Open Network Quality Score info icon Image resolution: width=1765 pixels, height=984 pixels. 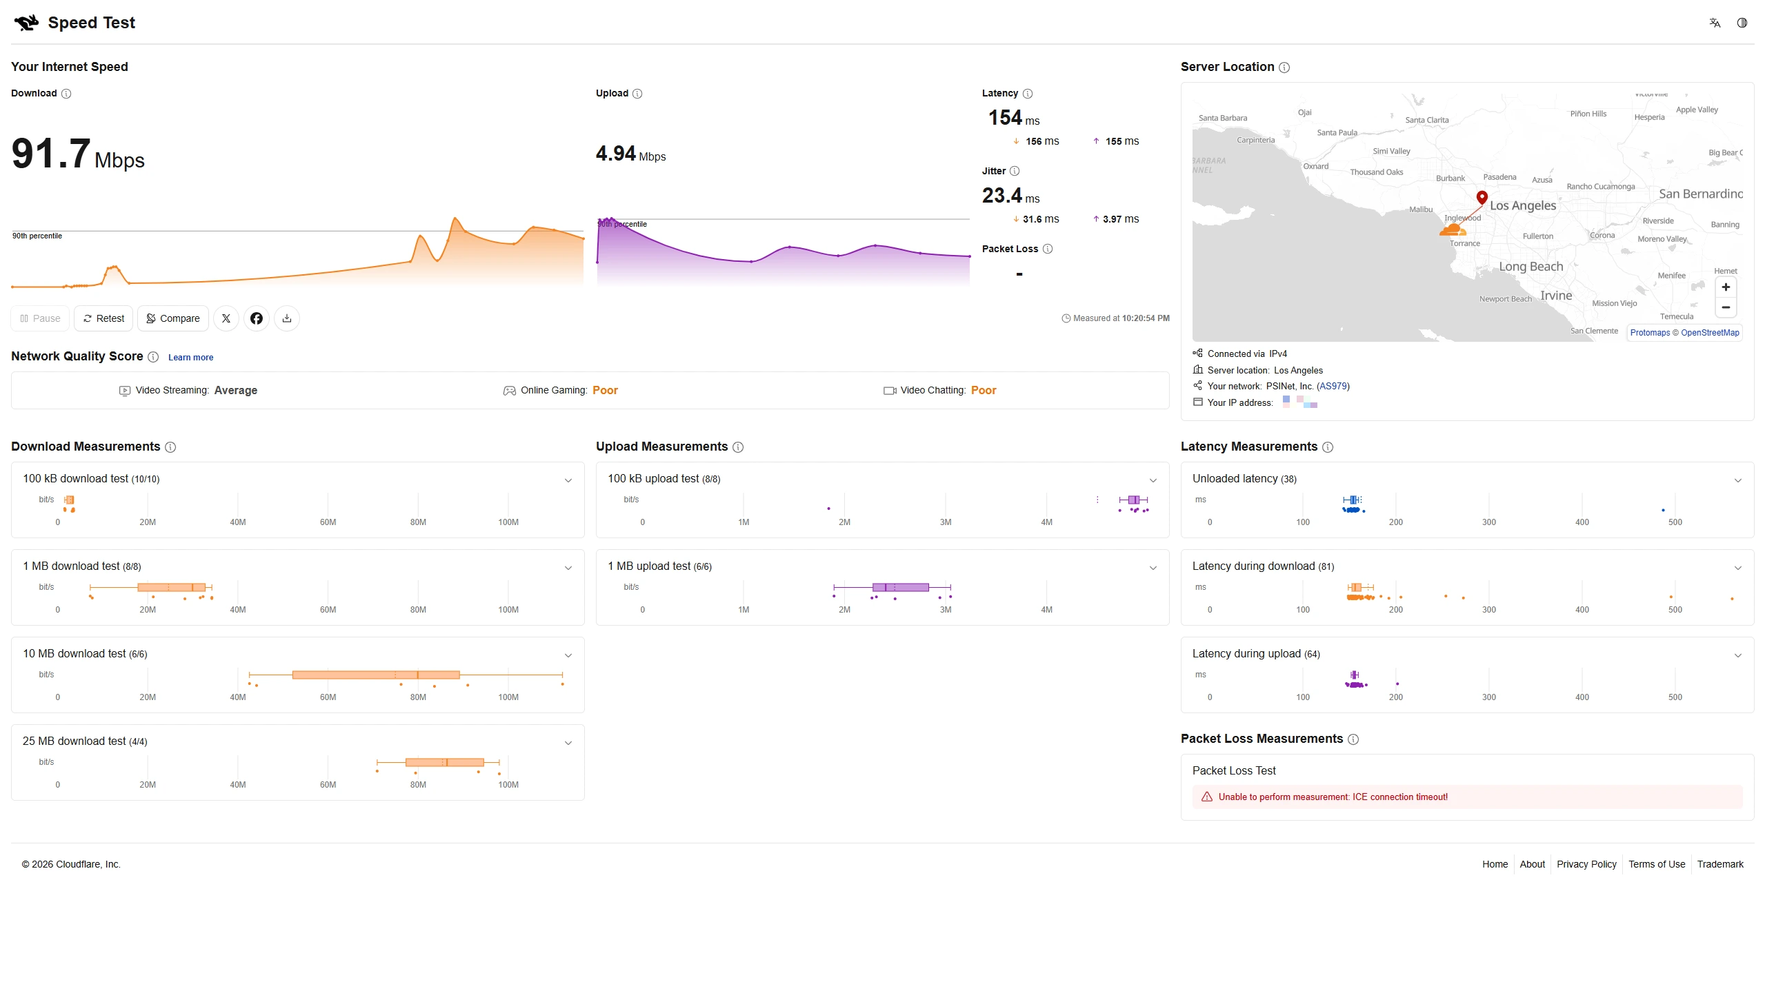click(x=153, y=357)
